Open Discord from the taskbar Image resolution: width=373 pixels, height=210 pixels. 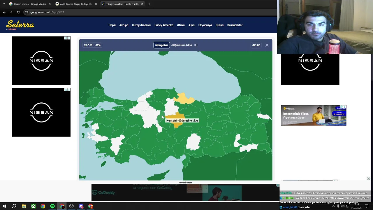81,206
